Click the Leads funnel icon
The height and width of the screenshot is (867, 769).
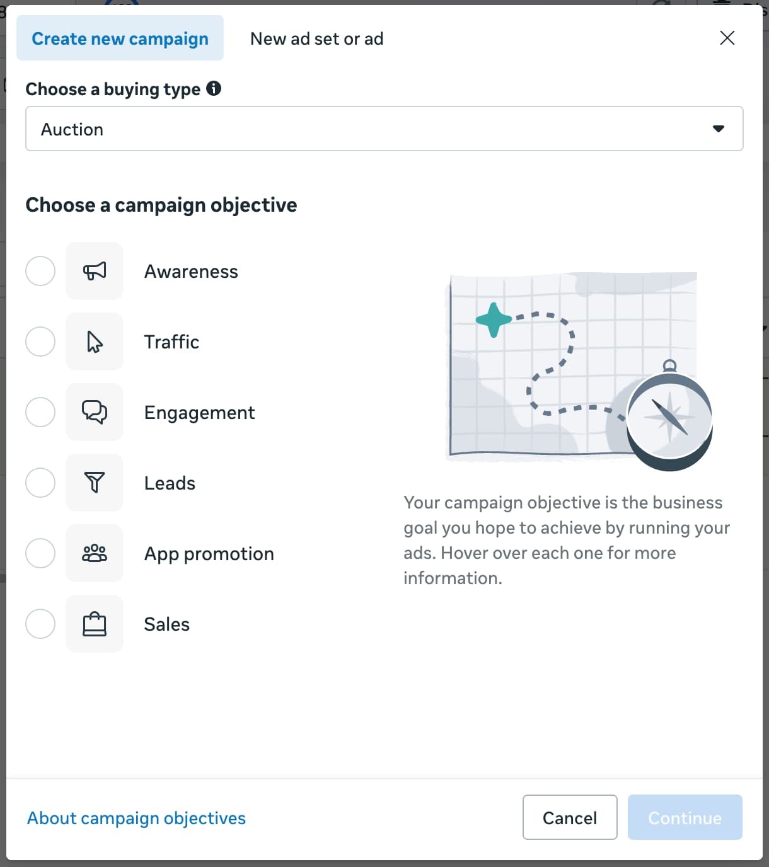[x=95, y=483]
